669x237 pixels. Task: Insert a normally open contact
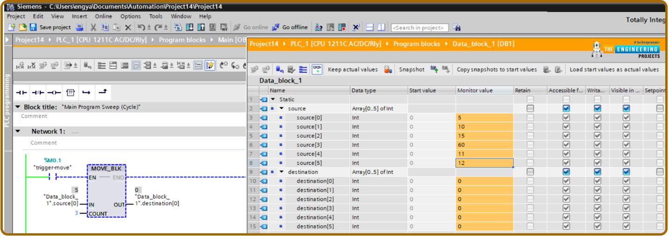tap(21, 92)
